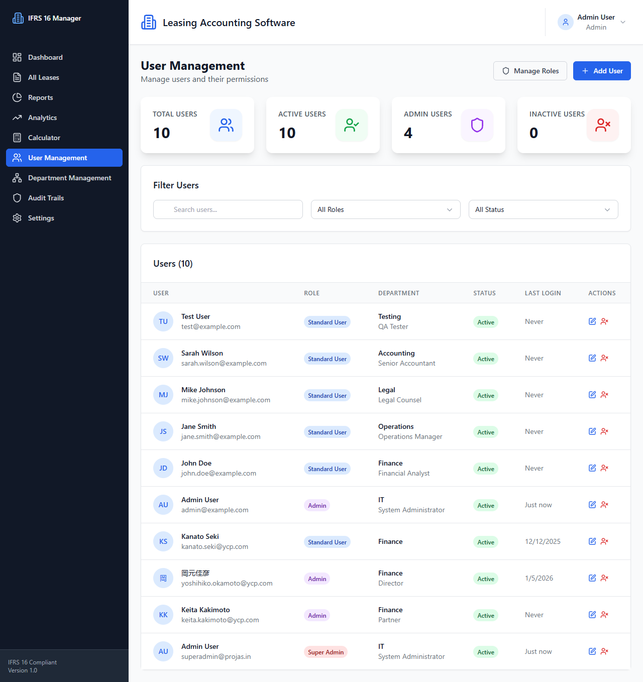The image size is (643, 682).
Task: Click the Super Admin role badge
Action: pos(326,652)
